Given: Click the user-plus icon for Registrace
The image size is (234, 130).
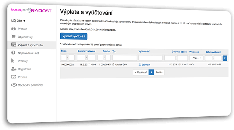Looking at the screenshot, I should coord(14,69).
